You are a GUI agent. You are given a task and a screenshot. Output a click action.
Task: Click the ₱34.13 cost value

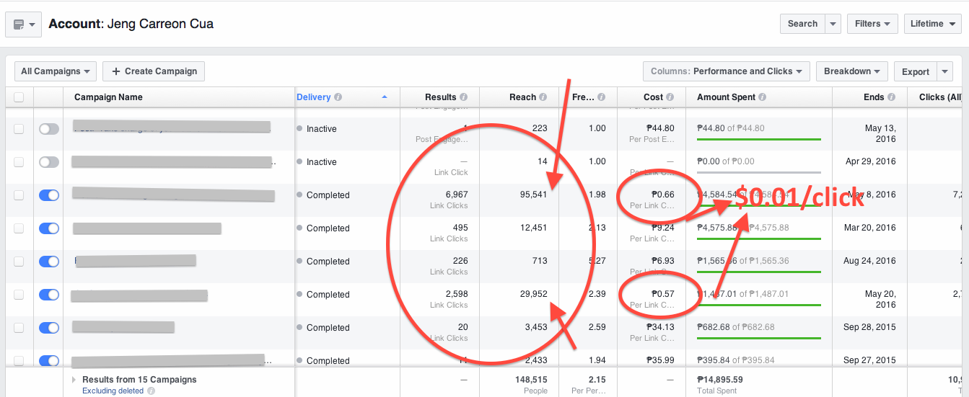click(x=660, y=328)
